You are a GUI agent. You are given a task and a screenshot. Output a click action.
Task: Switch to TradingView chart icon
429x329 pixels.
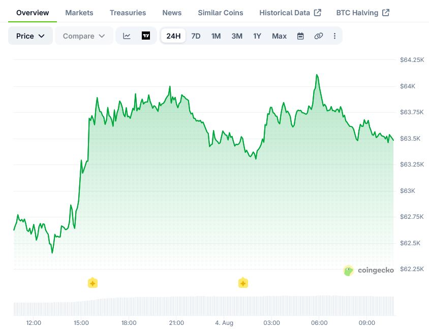(x=146, y=36)
